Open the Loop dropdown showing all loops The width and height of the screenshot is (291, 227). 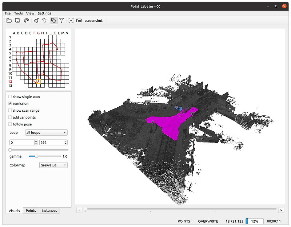point(46,133)
